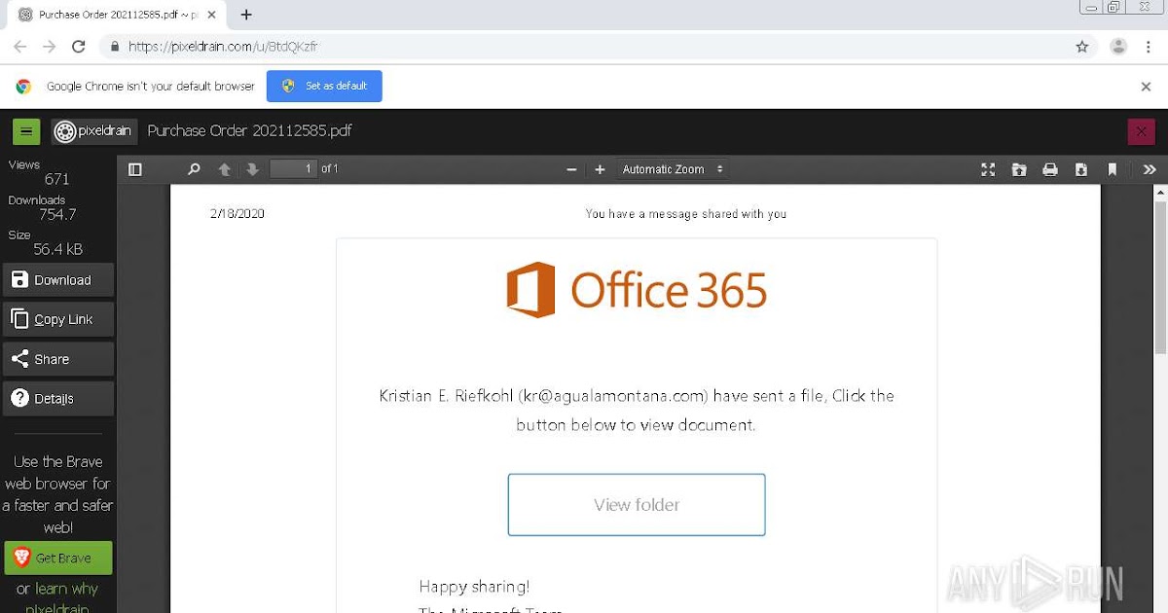Click the Get Brave button
The image size is (1168, 613).
point(58,559)
